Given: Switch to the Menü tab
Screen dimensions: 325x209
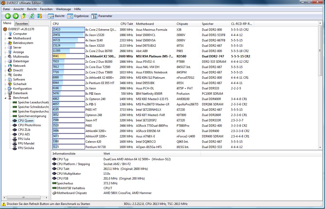Looking at the screenshot, I should (7, 23).
